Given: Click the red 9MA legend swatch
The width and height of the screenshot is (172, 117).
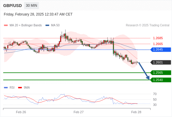Looking at the screenshot, I should pyautogui.click(x=20, y=88).
